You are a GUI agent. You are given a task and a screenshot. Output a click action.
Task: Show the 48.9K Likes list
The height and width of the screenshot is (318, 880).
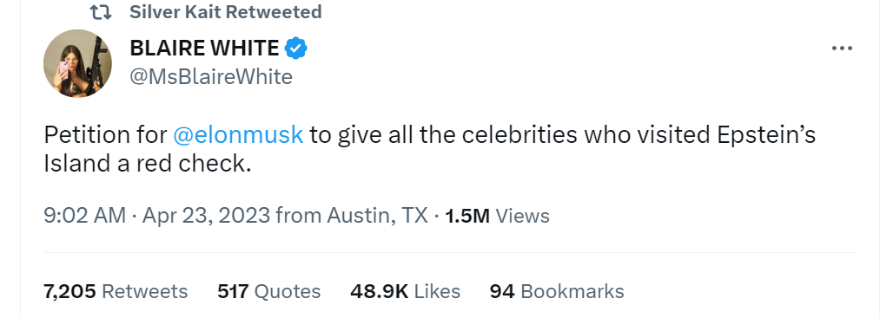[405, 291]
